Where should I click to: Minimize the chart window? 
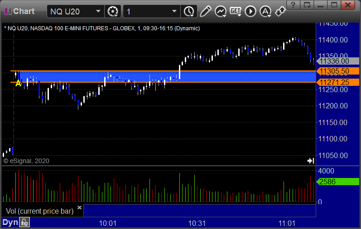[x=321, y=5]
